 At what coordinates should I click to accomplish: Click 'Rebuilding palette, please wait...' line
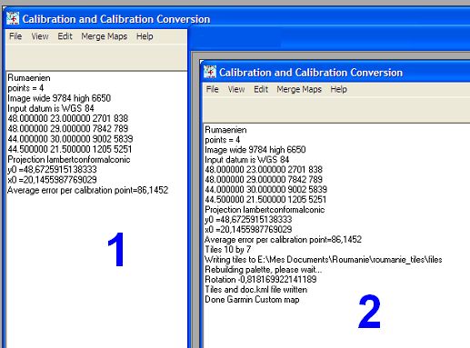264,270
